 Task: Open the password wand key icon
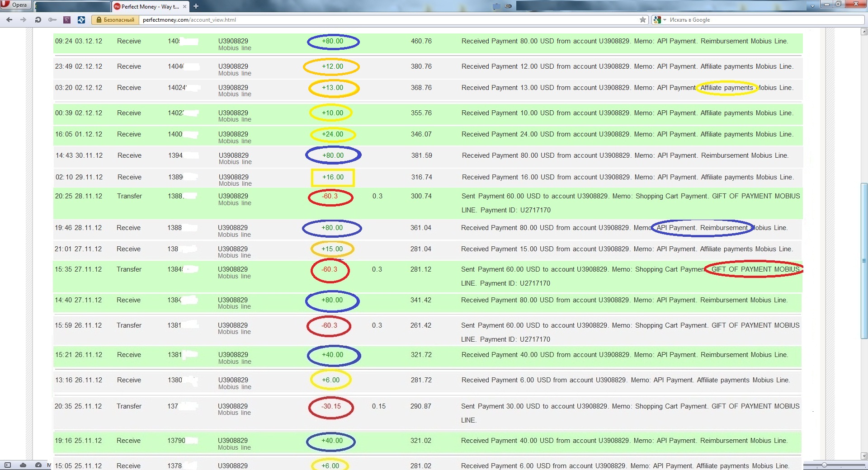[52, 20]
